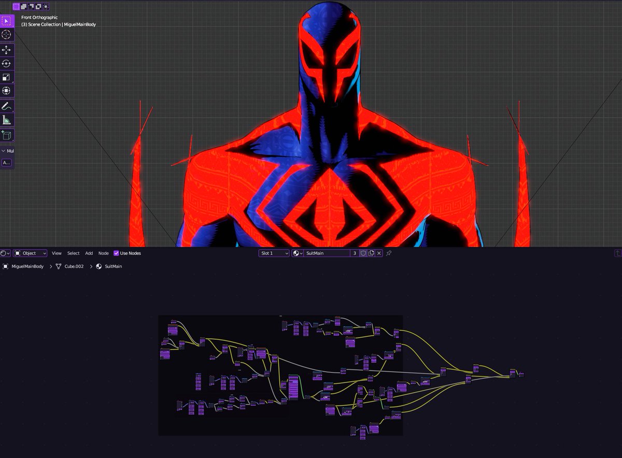Open the Object shader type dropdown
The height and width of the screenshot is (458, 622).
click(x=30, y=253)
